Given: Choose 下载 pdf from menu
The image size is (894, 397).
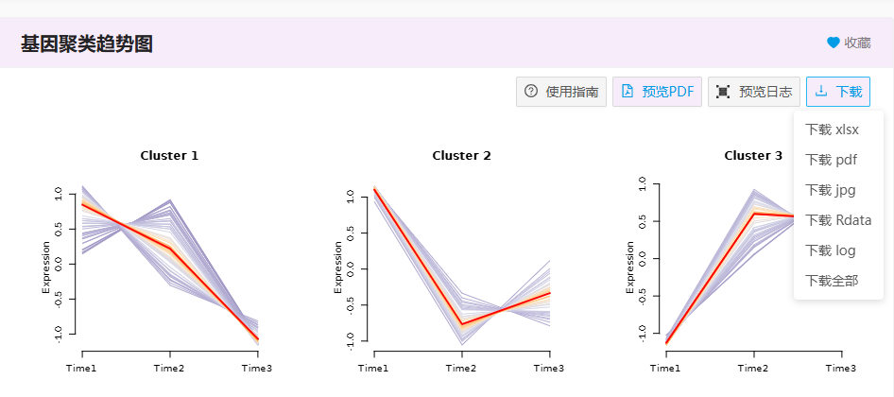Looking at the screenshot, I should click(831, 160).
